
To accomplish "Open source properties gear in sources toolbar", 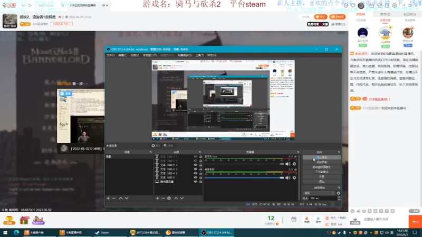I will coord(169,199).
